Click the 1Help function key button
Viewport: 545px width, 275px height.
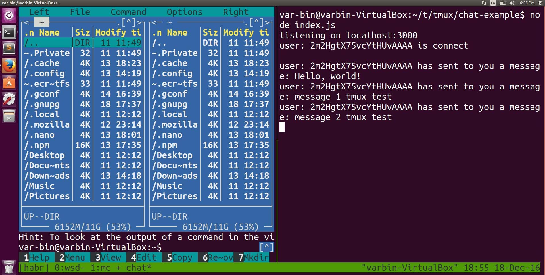coord(36,257)
